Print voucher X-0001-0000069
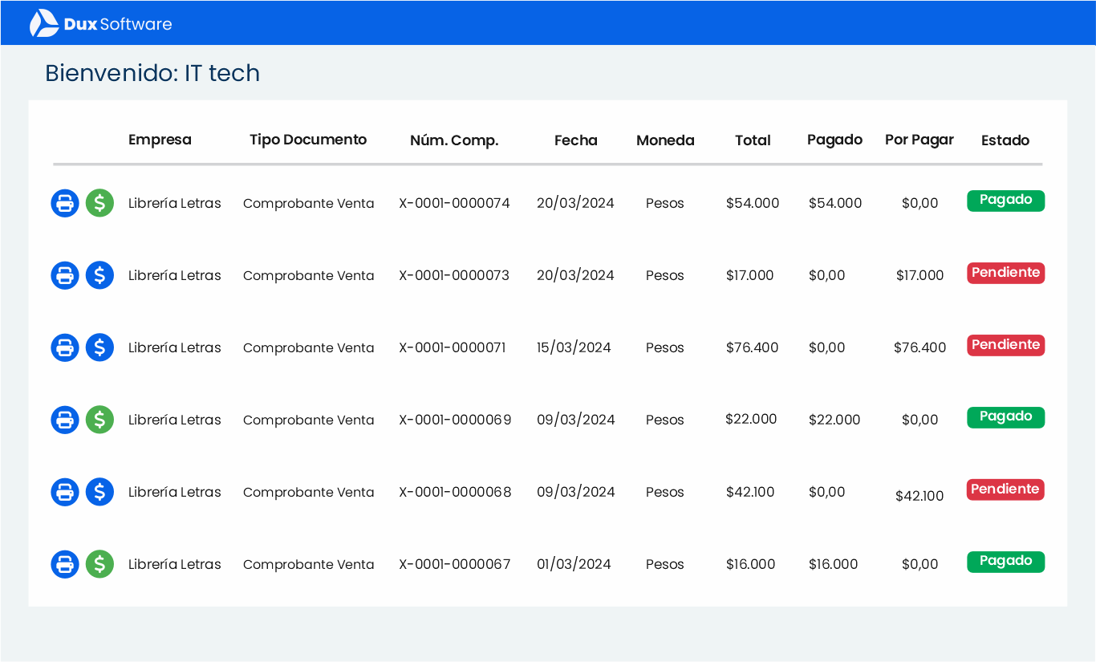1096x662 pixels. 65,420
